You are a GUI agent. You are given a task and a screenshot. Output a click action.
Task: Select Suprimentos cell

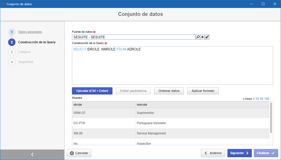coord(202,113)
